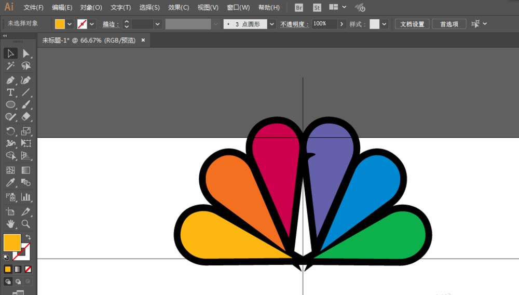Select the Lasso tool
Viewport: 519px width, 295px height.
click(x=26, y=65)
